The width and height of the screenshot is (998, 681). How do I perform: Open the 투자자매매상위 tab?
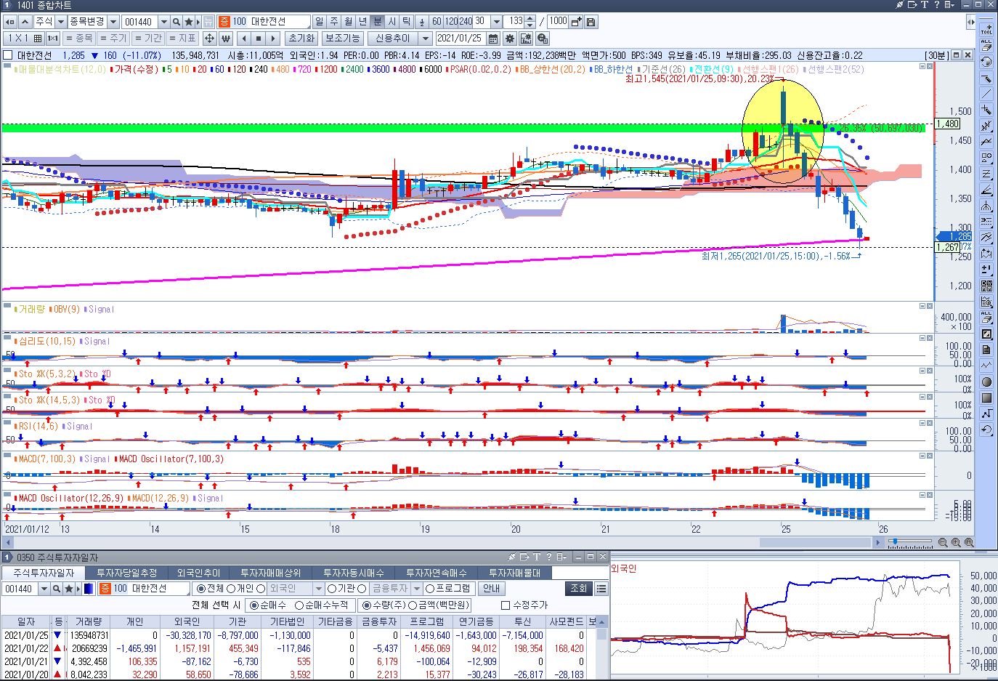point(270,573)
